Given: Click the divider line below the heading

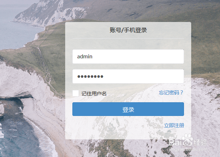Looking at the screenshot, I should tap(128, 38).
